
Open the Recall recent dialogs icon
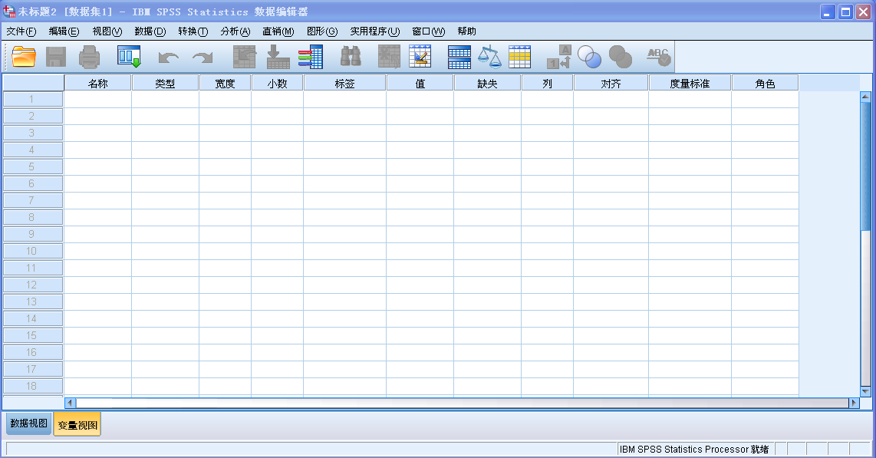click(129, 57)
